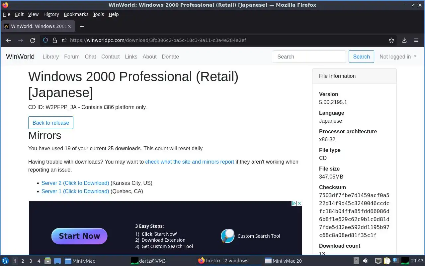The width and height of the screenshot is (425, 266).
Task: Switch to workspace 2 in the pager
Action: pyautogui.click(x=23, y=261)
